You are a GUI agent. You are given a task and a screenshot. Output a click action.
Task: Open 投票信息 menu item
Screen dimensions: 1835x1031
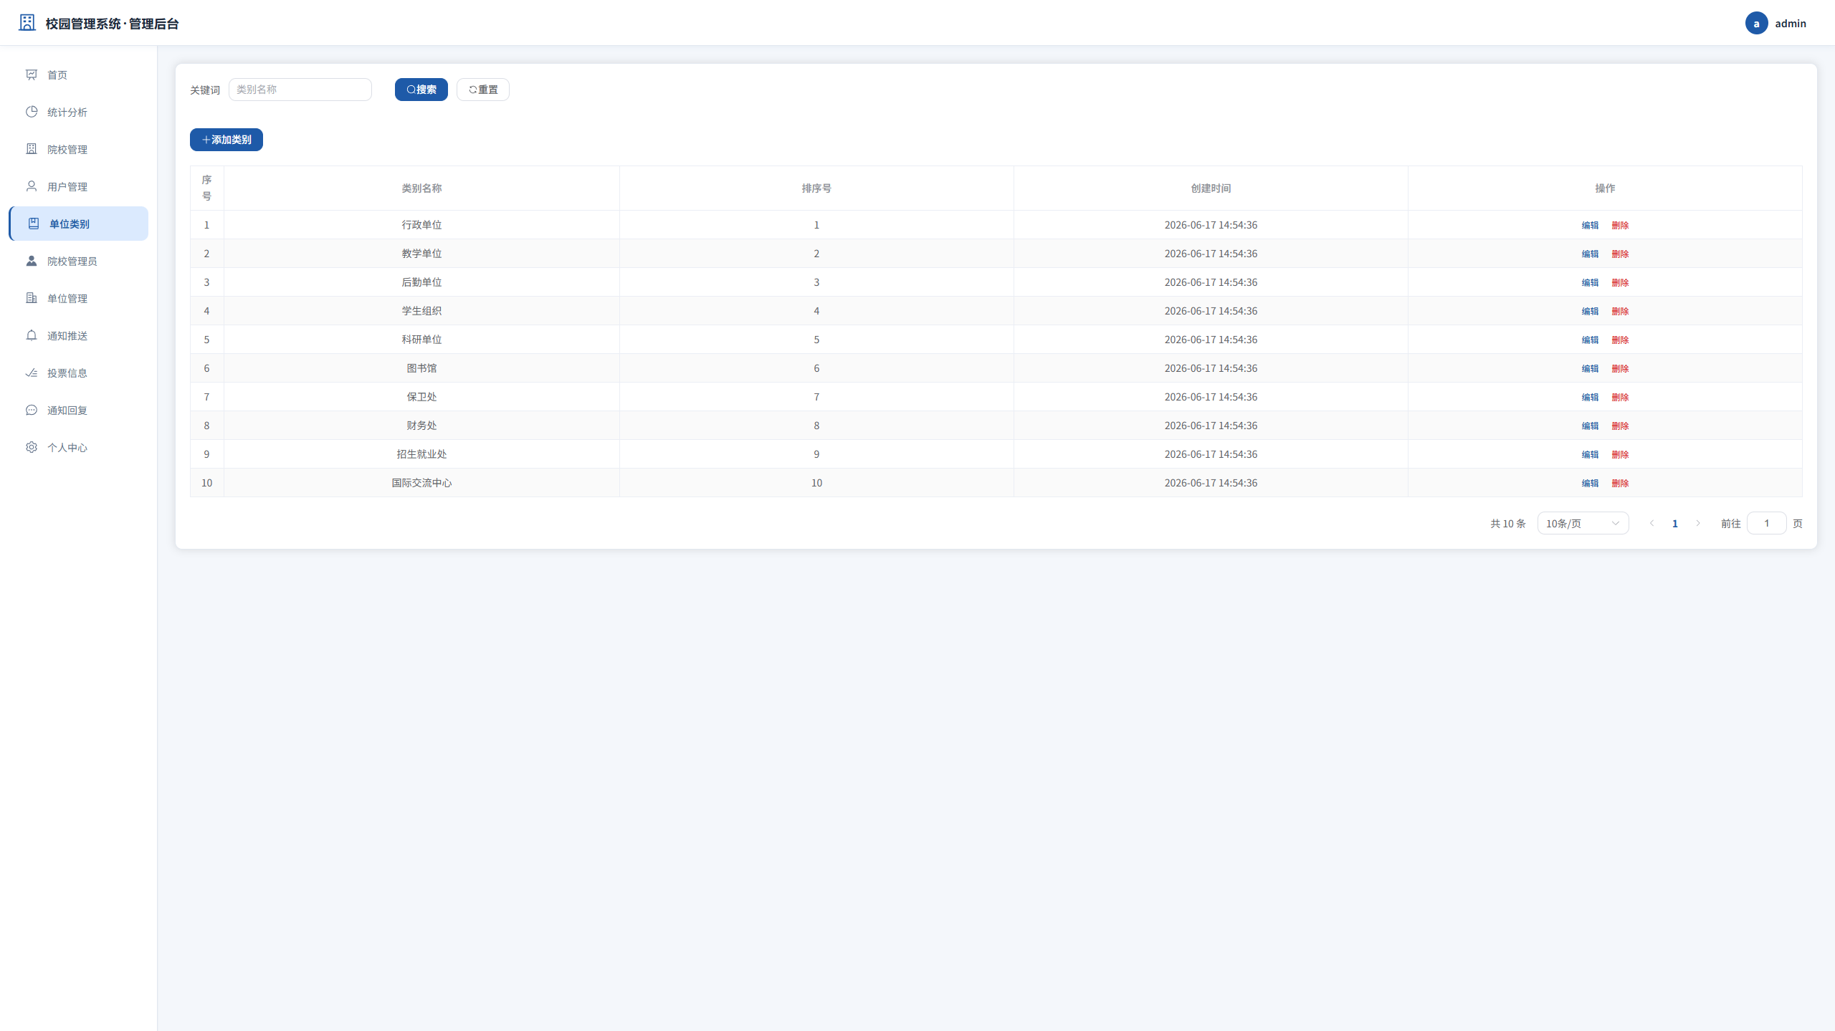tap(79, 373)
